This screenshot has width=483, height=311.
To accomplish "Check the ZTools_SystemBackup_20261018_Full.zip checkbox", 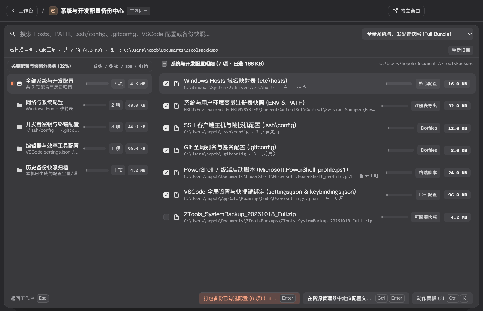I will pyautogui.click(x=166, y=217).
